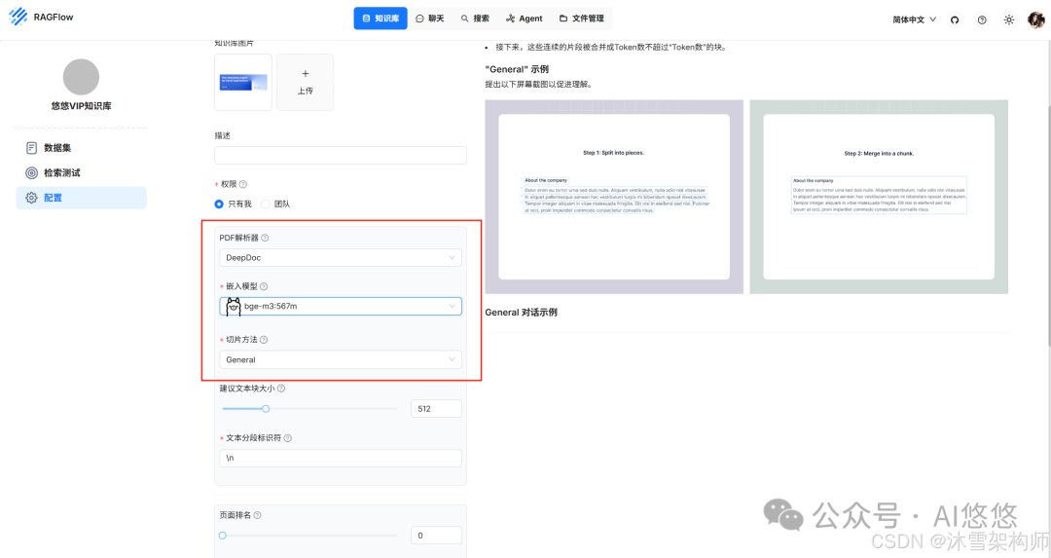This screenshot has width=1051, height=558.
Task: Click the 提出以下屏幕截图以促进理解 text
Action: pyautogui.click(x=538, y=85)
